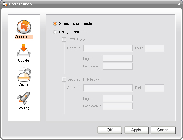Click the Apply button
This screenshot has width=183, height=140.
point(136,130)
